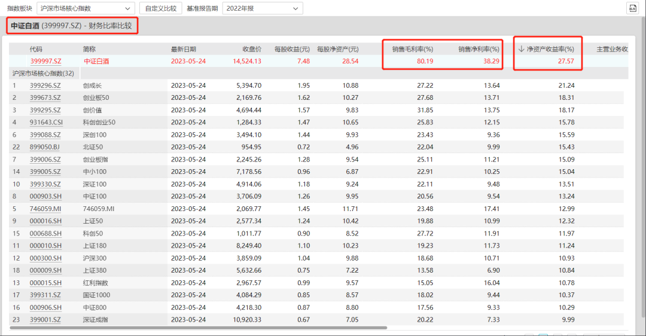Click the 自定义比较 button
Screen dimensions: 646x336
(161, 8)
